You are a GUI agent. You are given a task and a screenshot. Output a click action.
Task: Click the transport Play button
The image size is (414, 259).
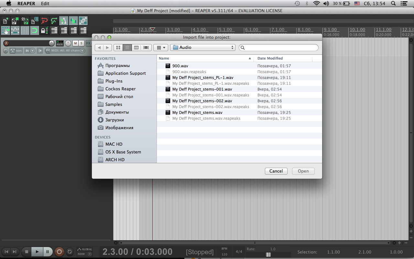[x=37, y=252]
